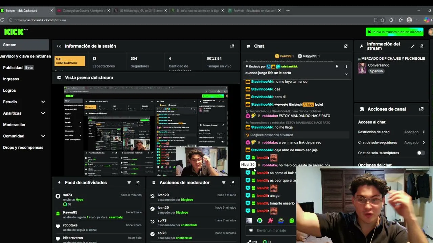The image size is (433, 243).
Task: Click Inicia la transmisión en directo
Action: tap(394, 32)
